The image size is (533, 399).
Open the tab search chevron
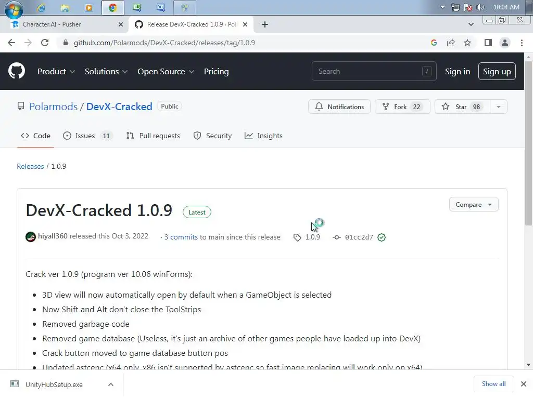[471, 24]
